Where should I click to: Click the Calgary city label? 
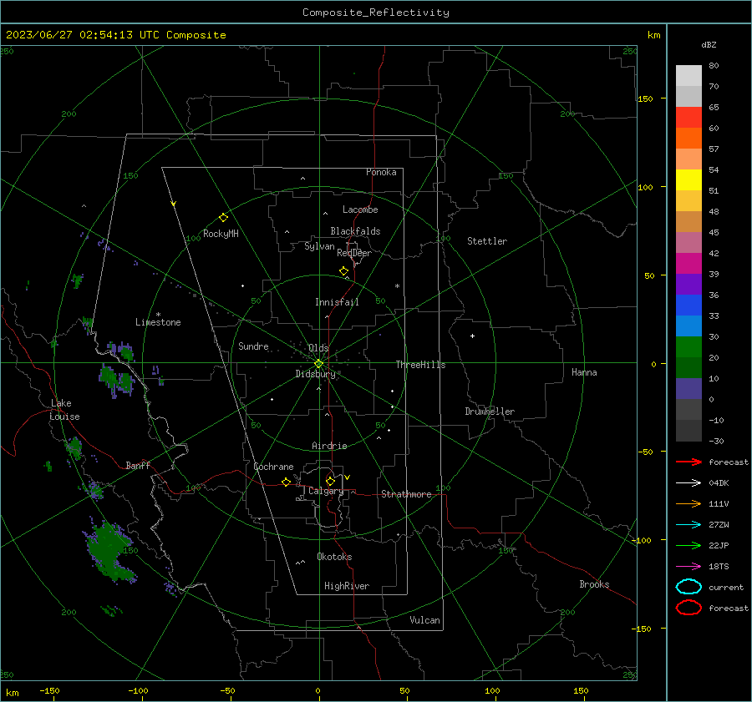coord(326,491)
